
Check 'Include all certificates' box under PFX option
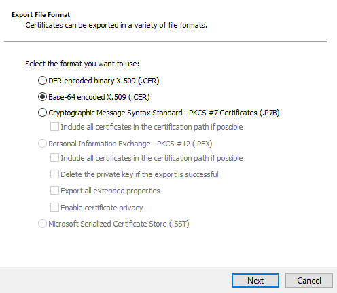point(54,158)
